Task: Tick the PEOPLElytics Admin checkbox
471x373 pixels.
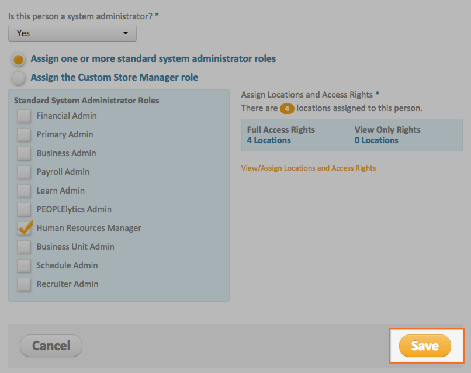Action: coord(24,209)
